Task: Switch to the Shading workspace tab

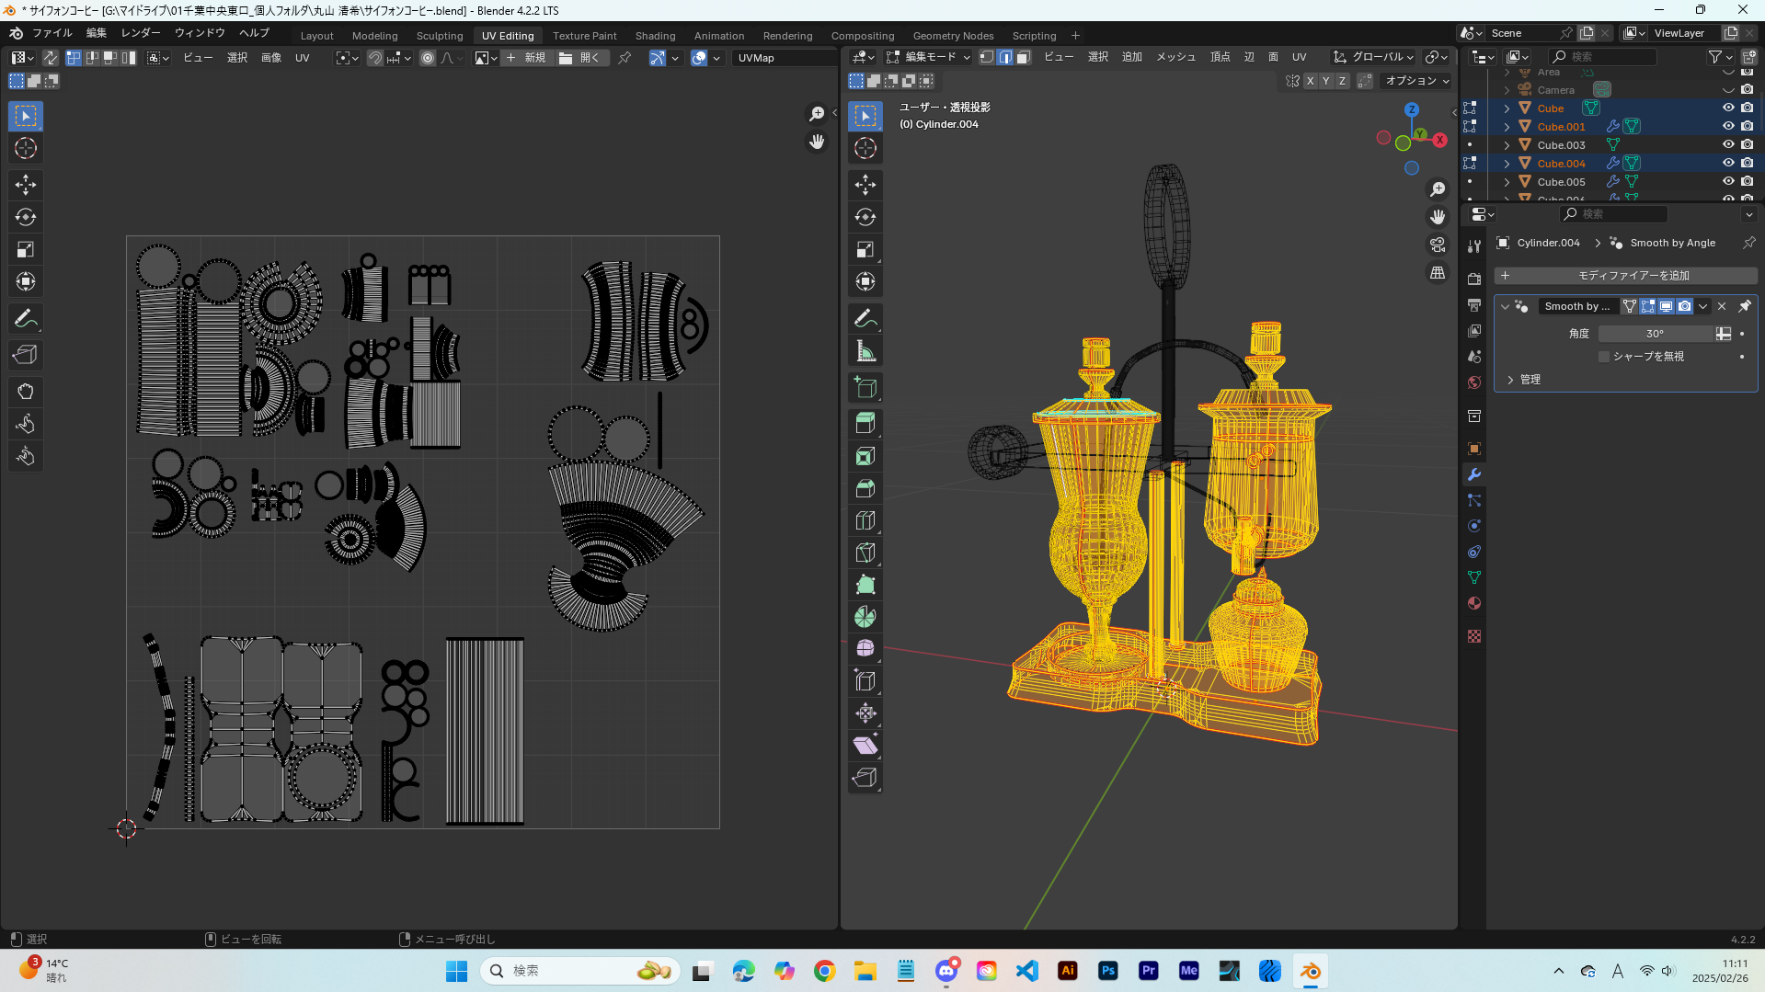Action: (x=655, y=36)
